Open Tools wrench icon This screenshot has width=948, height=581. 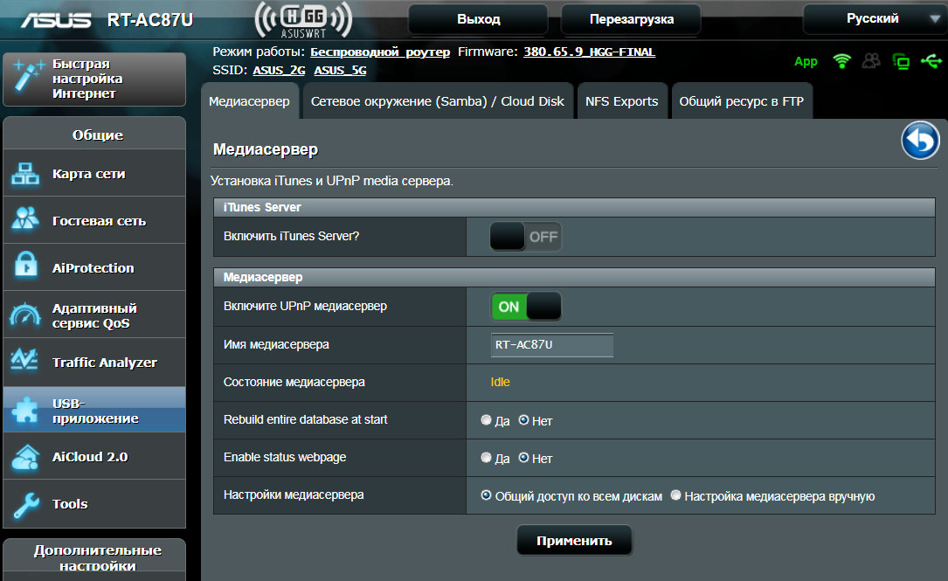click(25, 504)
